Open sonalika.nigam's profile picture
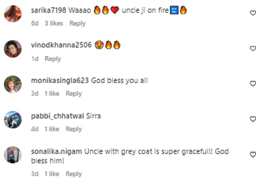Image resolution: width=256 pixels, height=186 pixels. coord(13,155)
